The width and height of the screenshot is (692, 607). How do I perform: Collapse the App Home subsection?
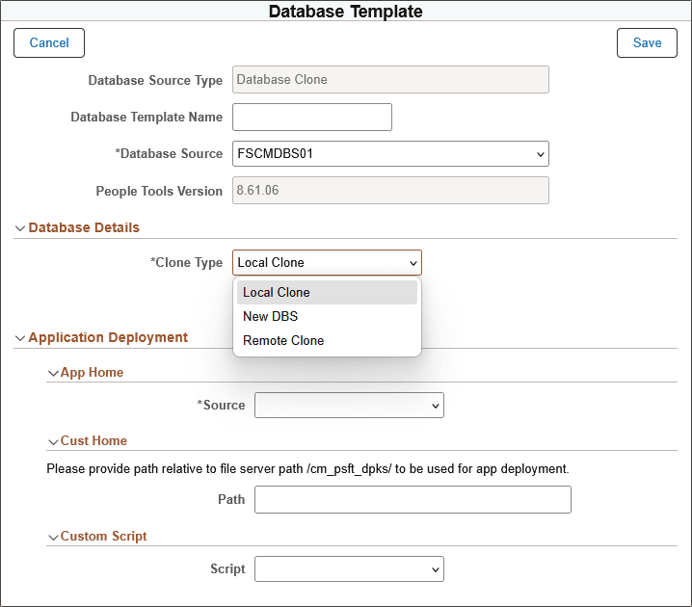[53, 373]
